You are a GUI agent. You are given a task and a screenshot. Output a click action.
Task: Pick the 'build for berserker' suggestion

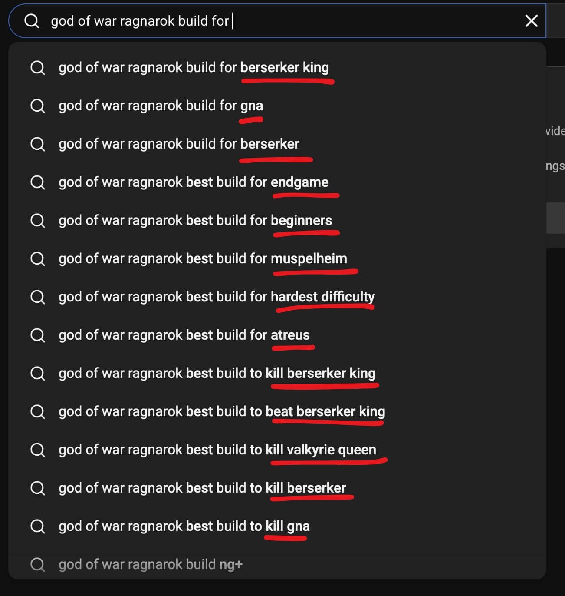coord(179,144)
